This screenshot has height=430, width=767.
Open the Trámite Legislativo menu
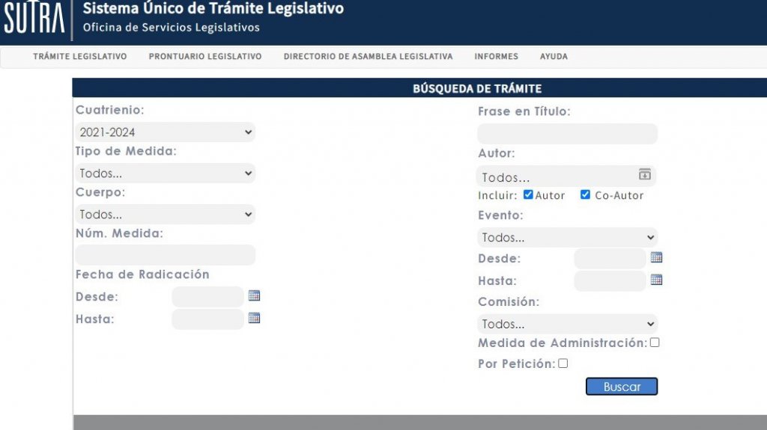(x=80, y=57)
